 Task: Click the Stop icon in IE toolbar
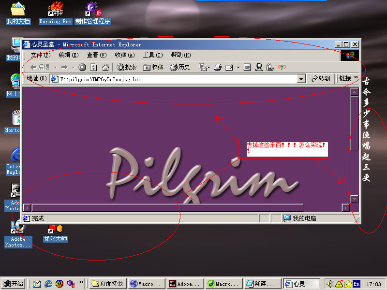click(82, 67)
